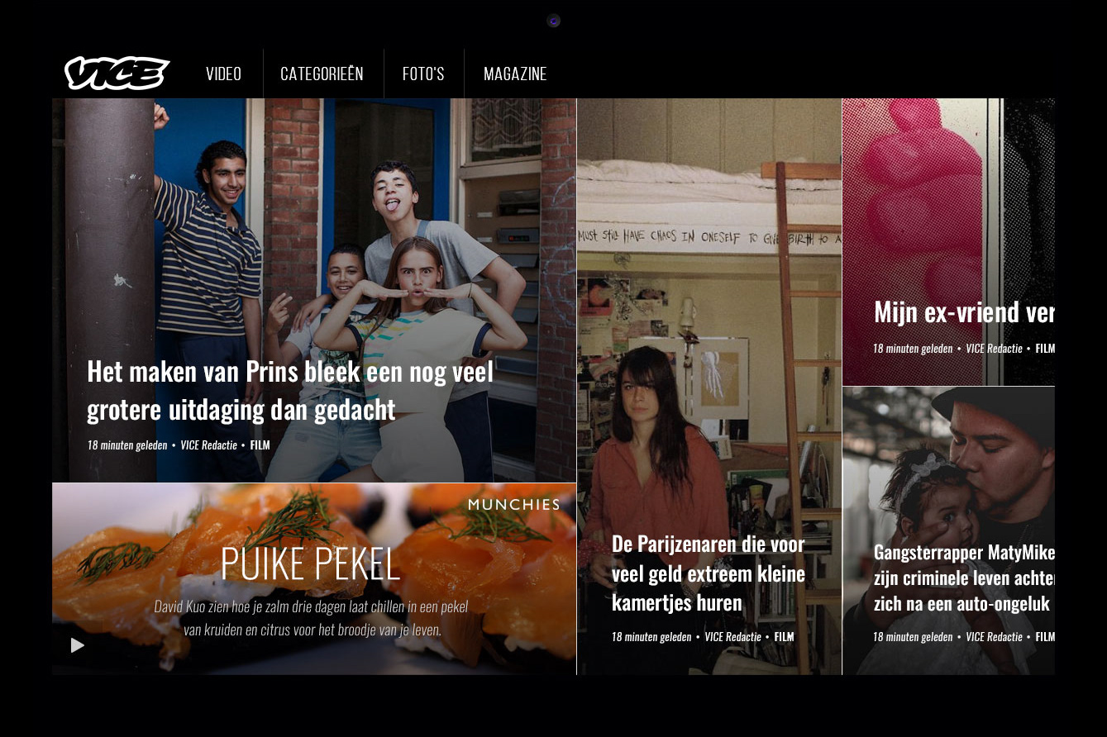The image size is (1107, 737).
Task: Click VICE Redactie under Gangsterrapper article
Action: (995, 637)
